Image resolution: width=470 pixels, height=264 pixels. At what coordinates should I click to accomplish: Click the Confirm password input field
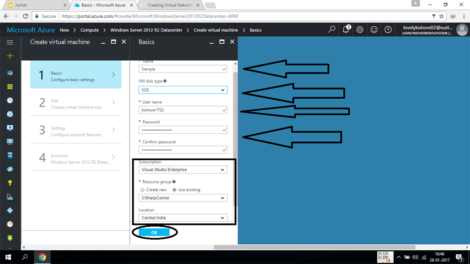pyautogui.click(x=183, y=150)
